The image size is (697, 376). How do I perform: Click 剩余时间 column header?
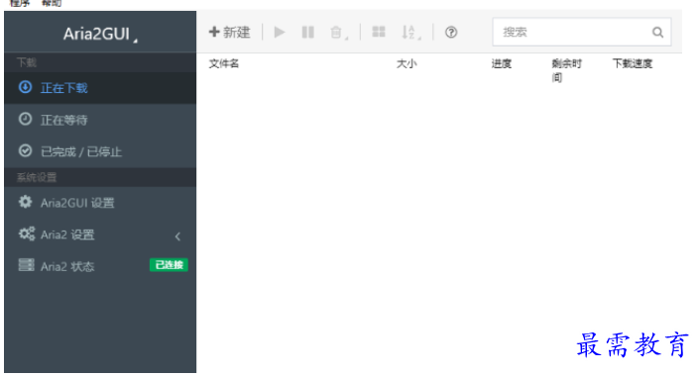click(x=567, y=70)
